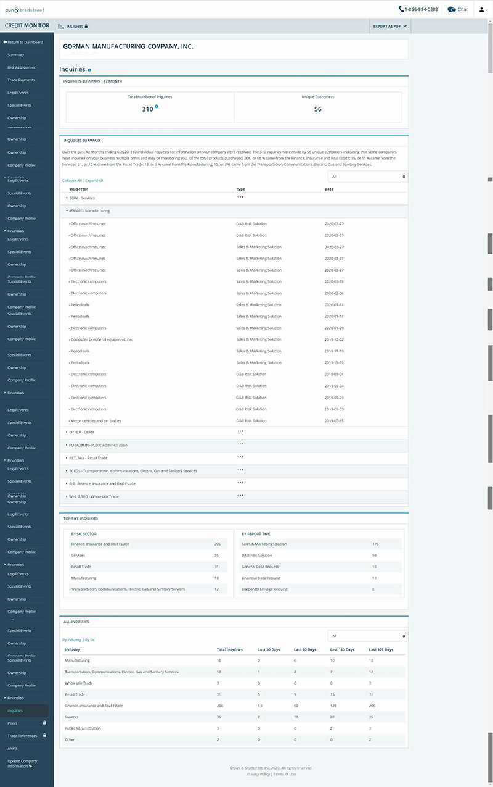Click the Last 180 Days column header
493x787 pixels.
click(343, 649)
